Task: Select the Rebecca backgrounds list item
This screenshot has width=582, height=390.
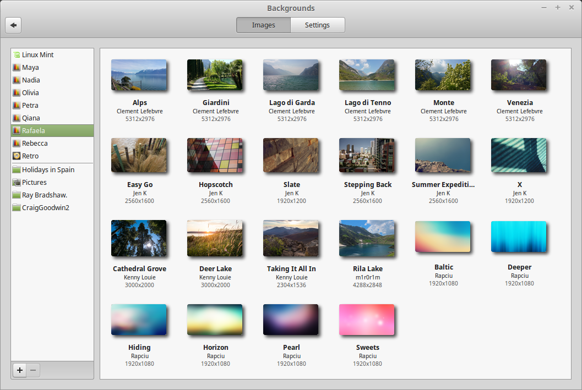Action: coord(52,144)
